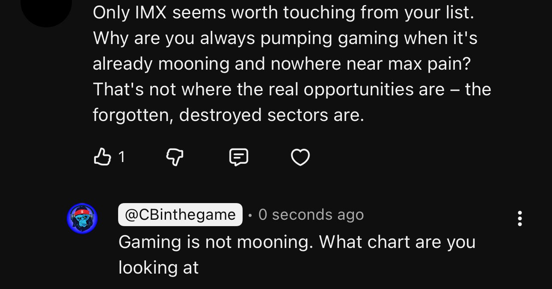Click the line "That's not where the real opportunities"

[x=269, y=90]
